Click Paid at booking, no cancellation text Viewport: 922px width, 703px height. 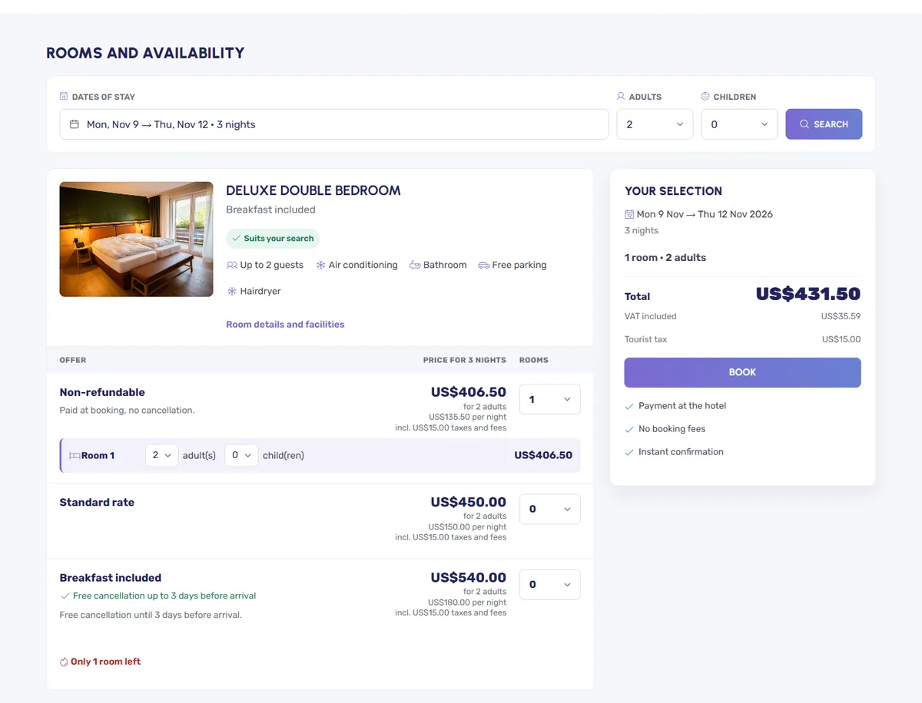128,411
